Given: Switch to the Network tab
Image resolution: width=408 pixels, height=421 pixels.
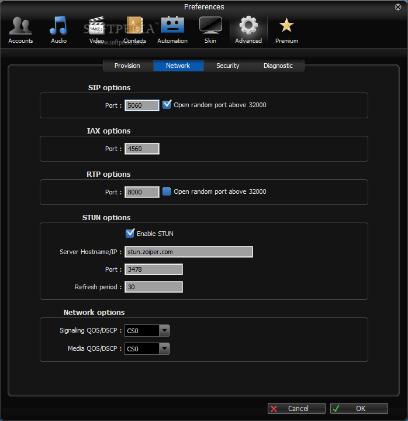Looking at the screenshot, I should tap(178, 66).
